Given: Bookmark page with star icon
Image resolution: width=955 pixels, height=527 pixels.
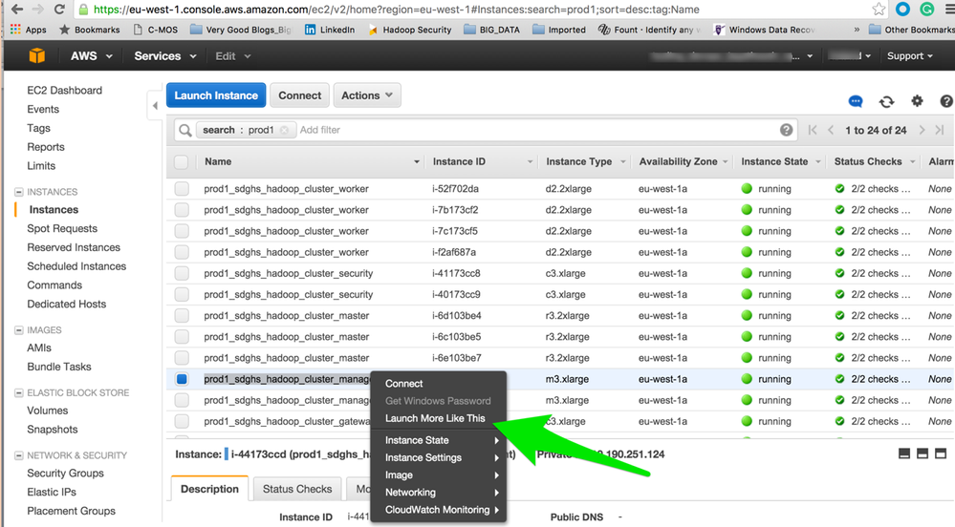Looking at the screenshot, I should (x=879, y=10).
